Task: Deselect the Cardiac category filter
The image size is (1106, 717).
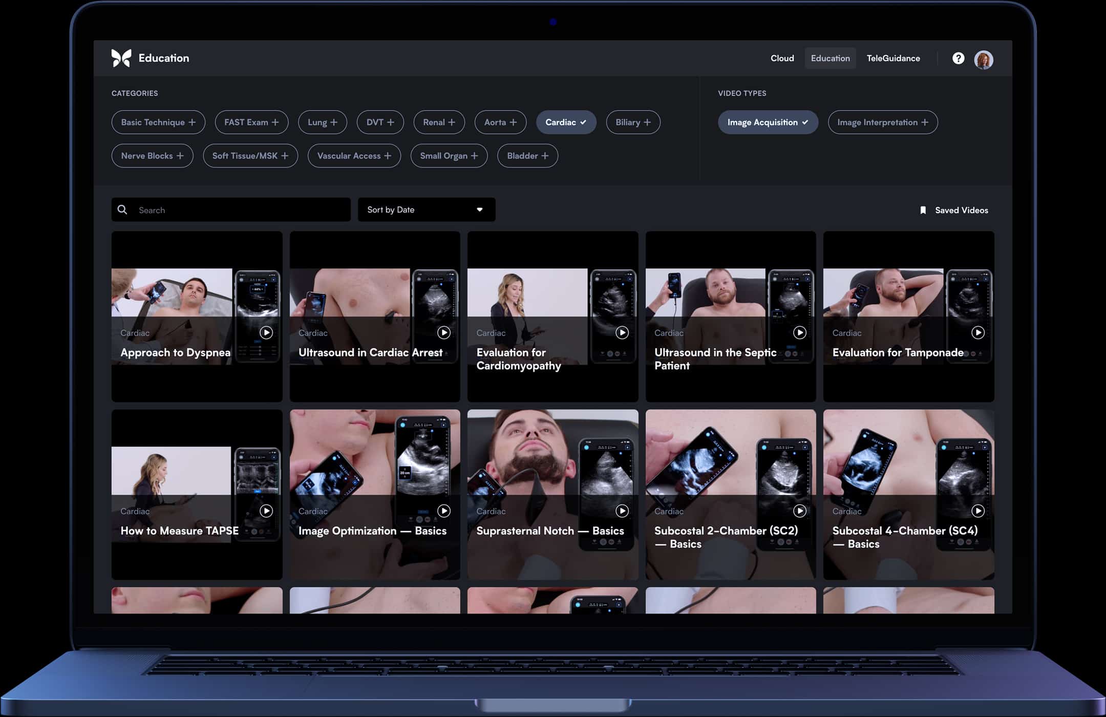Action: (x=566, y=122)
